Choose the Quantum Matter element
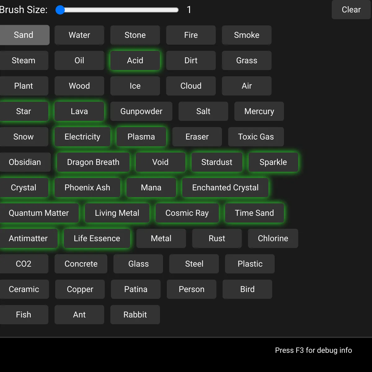The height and width of the screenshot is (372, 372). point(39,213)
